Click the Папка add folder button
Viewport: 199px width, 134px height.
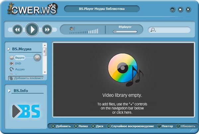[x=81, y=126]
